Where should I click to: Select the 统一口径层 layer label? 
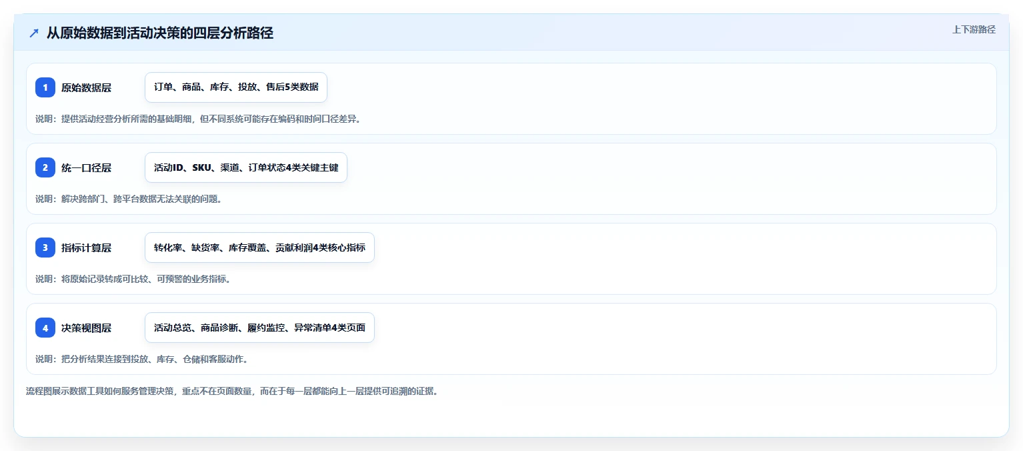point(86,167)
